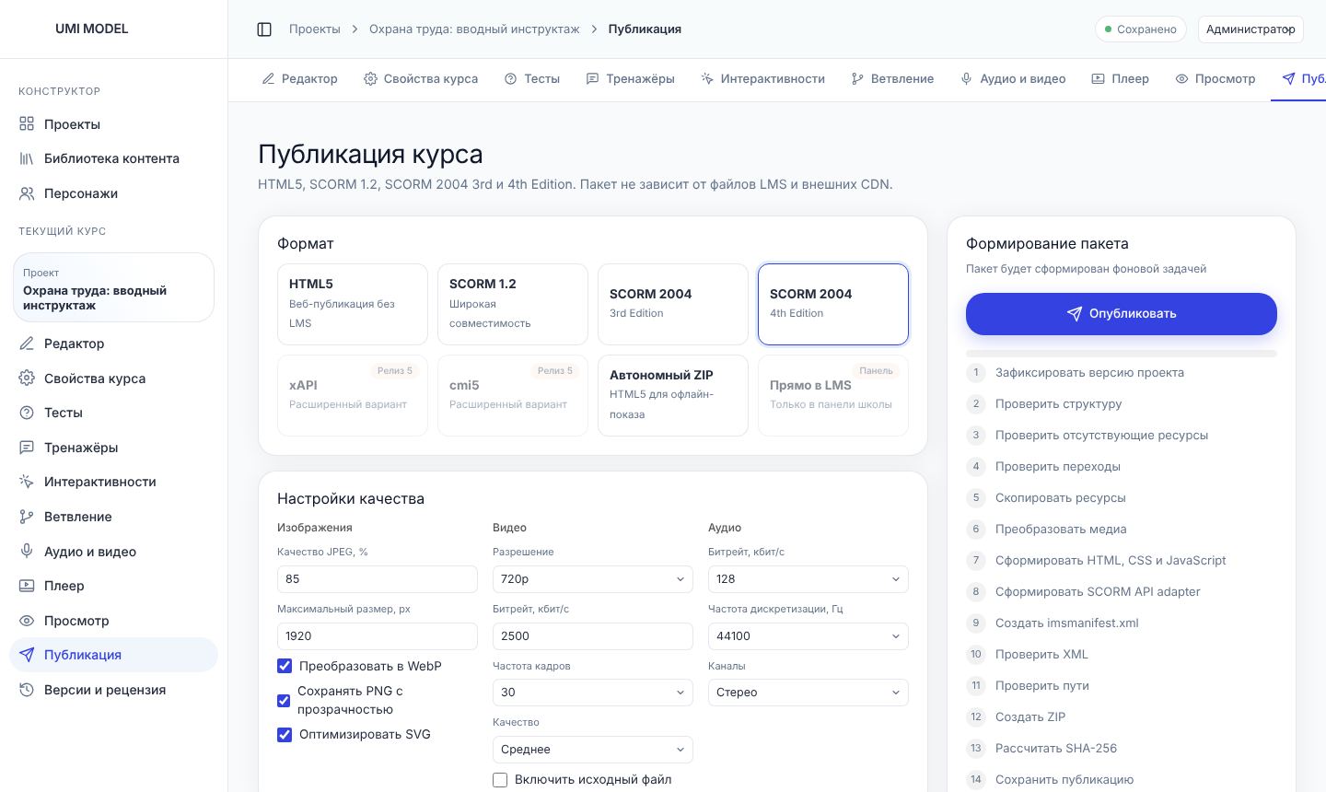Click the publication progress bar
This screenshot has height=792, width=1326.
[x=1122, y=354]
